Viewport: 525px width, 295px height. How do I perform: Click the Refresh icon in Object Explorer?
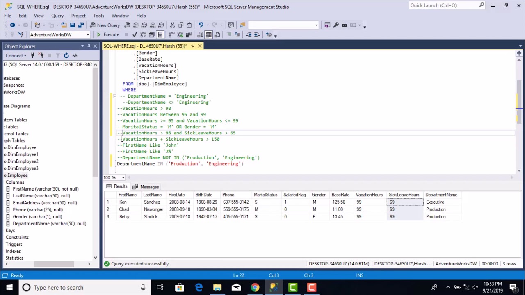coord(66,55)
